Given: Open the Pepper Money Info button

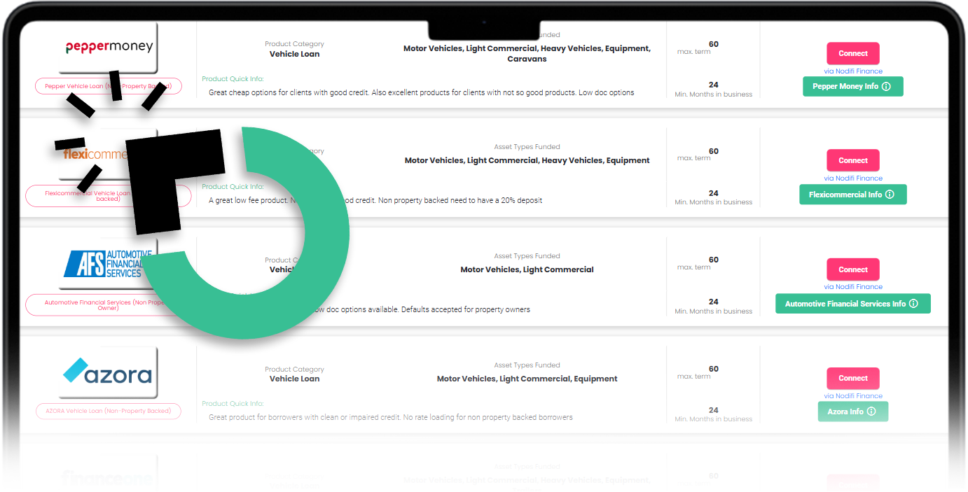Looking at the screenshot, I should coord(852,87).
